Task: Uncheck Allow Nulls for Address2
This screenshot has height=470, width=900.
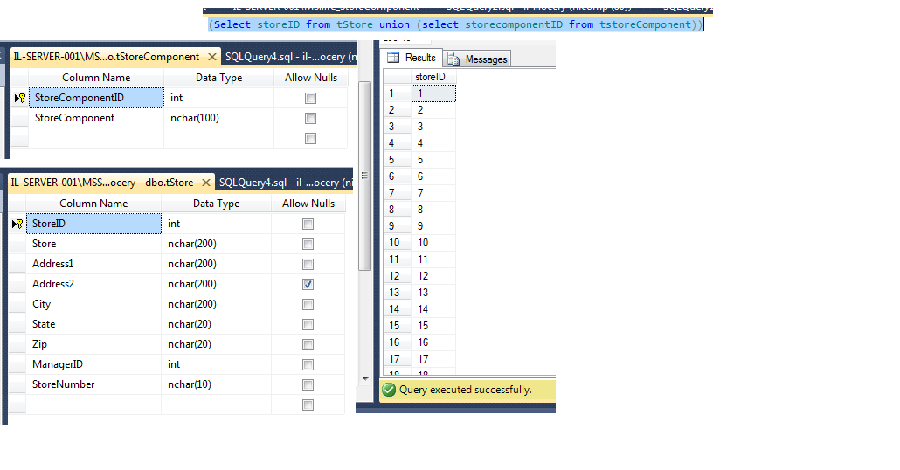Action: point(308,284)
